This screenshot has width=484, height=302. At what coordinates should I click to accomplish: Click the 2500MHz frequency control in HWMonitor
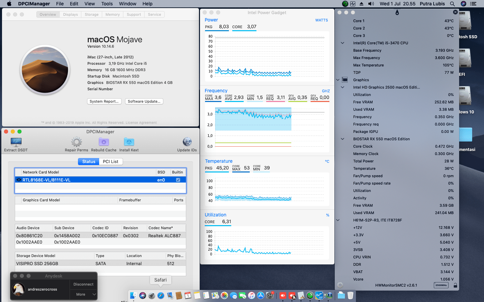441,285
